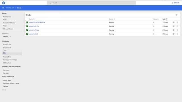Image resolution: width=182 pixels, height=102 pixels.
Task: Click the green status check of heketi pod
Action: coord(27,22)
